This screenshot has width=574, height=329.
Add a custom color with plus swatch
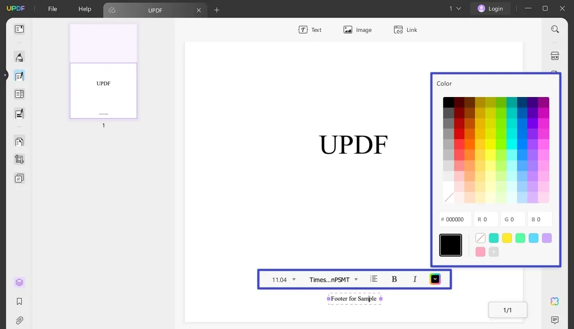[494, 252]
